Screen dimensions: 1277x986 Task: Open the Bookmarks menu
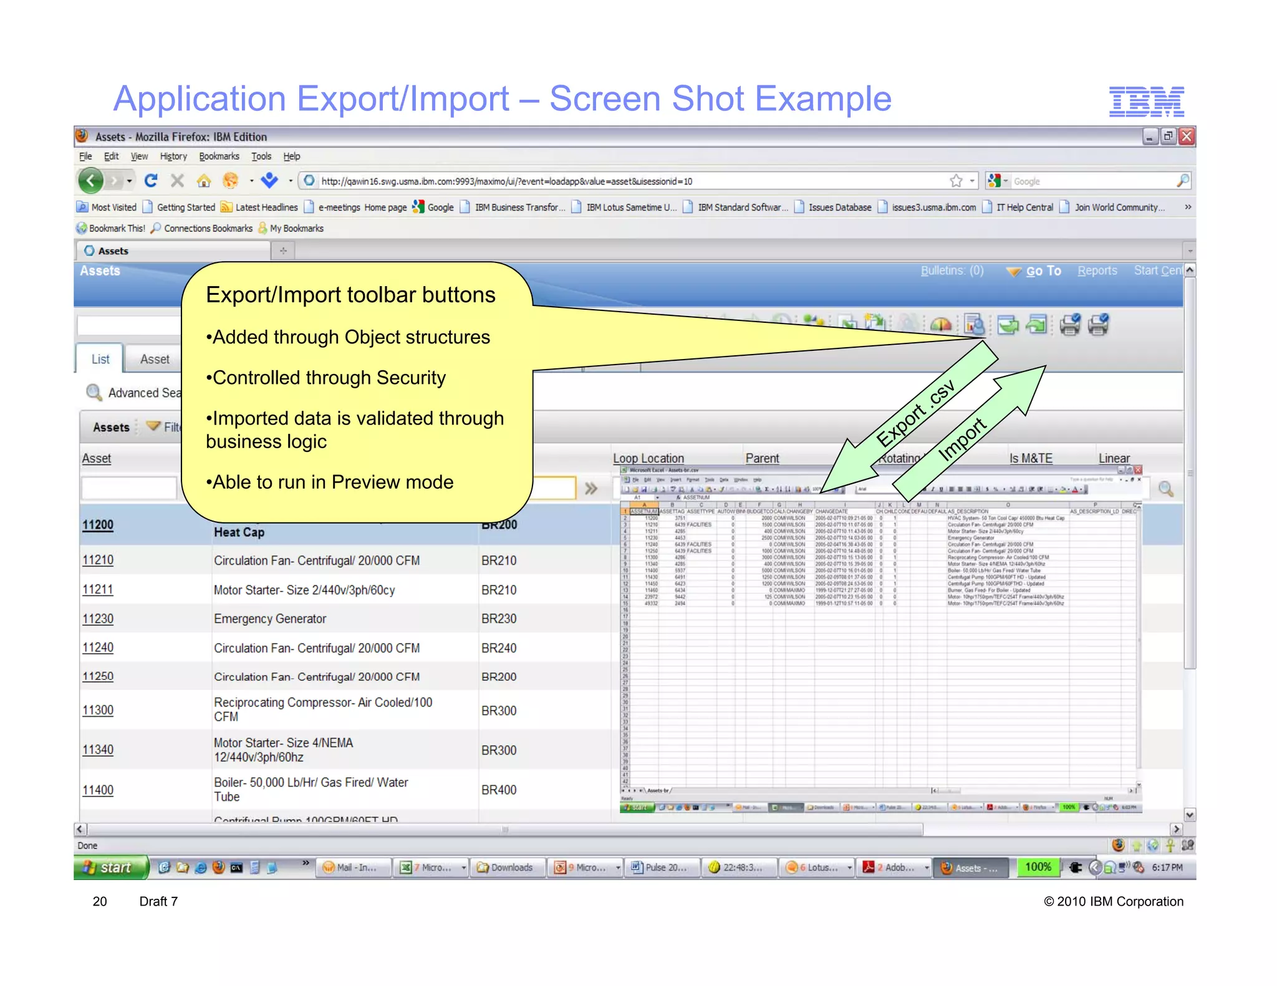coord(219,156)
